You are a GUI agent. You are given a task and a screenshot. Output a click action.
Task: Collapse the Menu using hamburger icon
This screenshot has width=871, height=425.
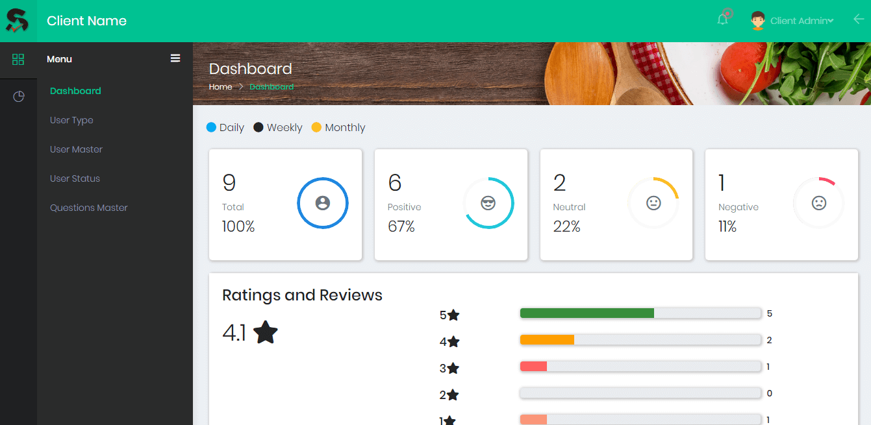pyautogui.click(x=175, y=58)
